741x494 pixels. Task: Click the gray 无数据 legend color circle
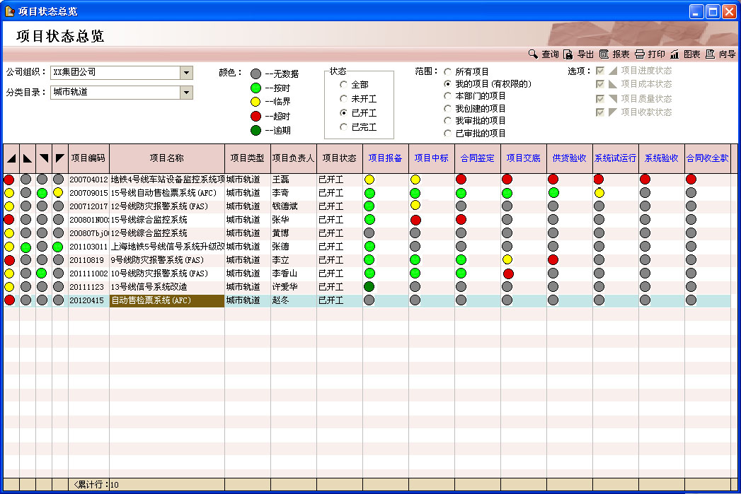click(x=255, y=74)
